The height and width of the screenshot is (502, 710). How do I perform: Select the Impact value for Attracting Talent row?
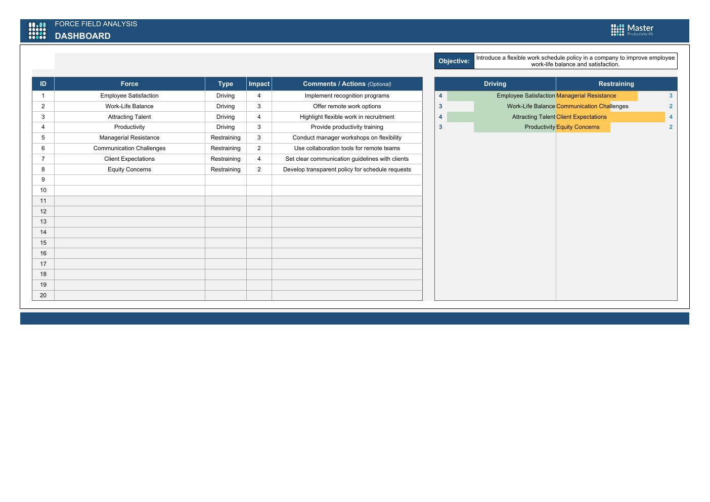click(x=259, y=117)
